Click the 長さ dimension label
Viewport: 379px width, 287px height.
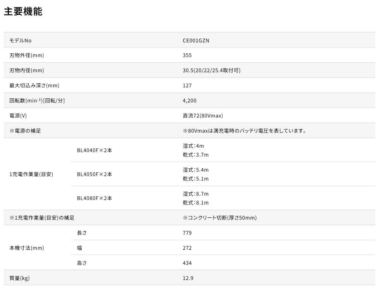coord(82,233)
